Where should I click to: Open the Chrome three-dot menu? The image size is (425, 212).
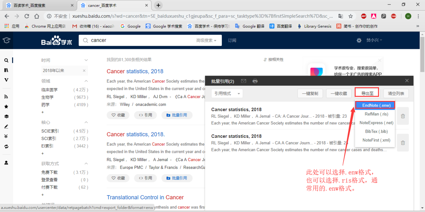tap(418, 16)
